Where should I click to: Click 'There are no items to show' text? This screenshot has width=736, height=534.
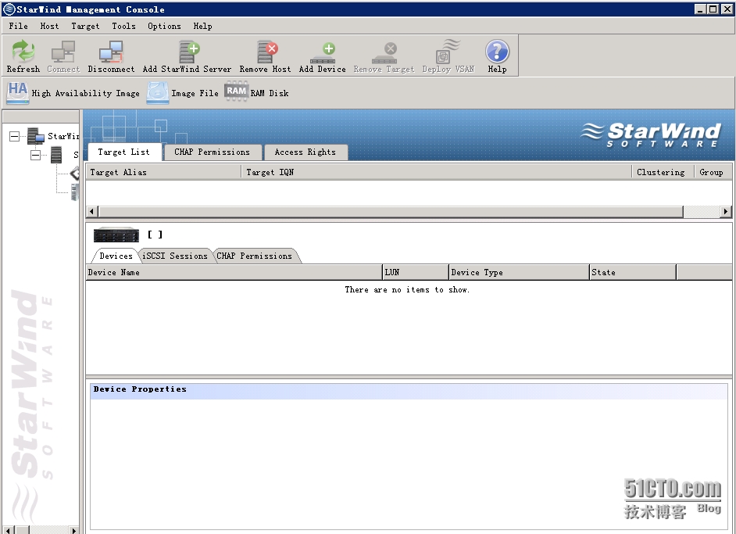(x=407, y=290)
